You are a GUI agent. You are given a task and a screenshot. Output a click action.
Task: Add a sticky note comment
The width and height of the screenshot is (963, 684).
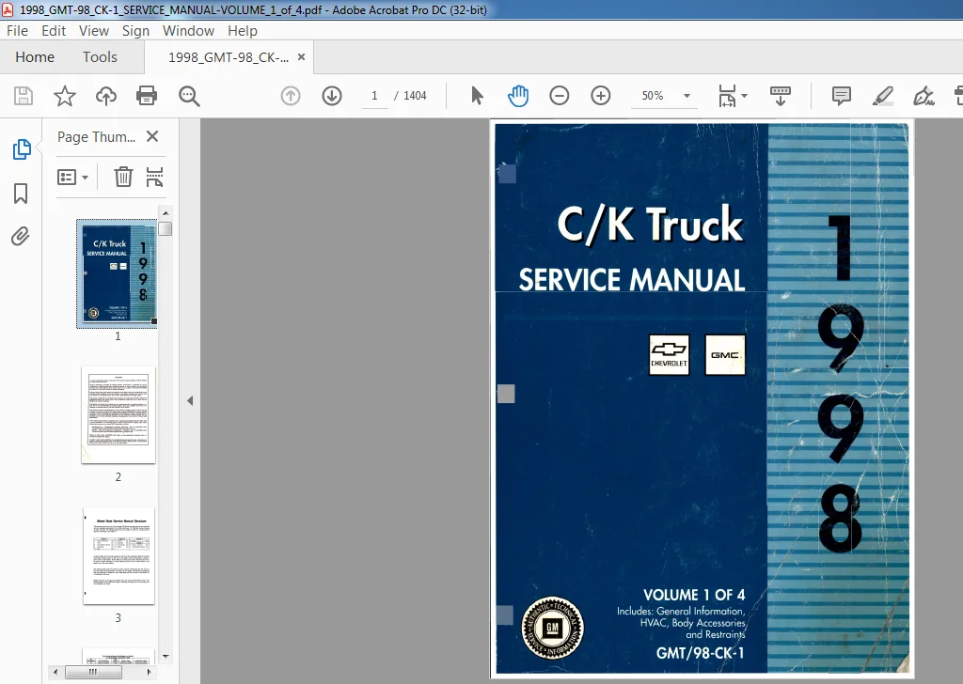tap(842, 96)
